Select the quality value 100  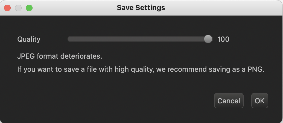click(223, 39)
